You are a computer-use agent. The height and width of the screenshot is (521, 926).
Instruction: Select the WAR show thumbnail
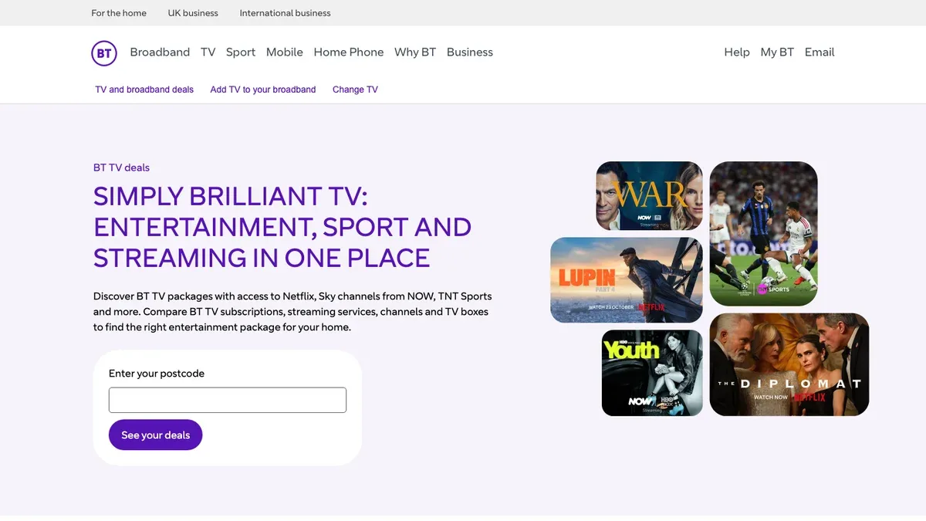point(649,195)
